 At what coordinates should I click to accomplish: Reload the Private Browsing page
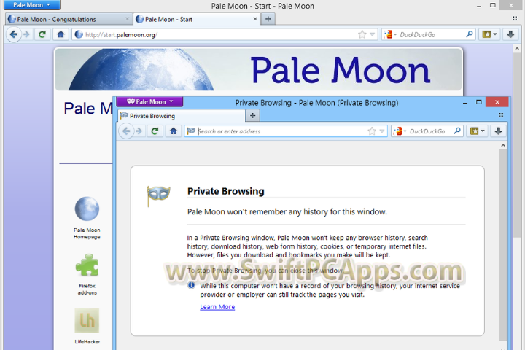pos(155,131)
